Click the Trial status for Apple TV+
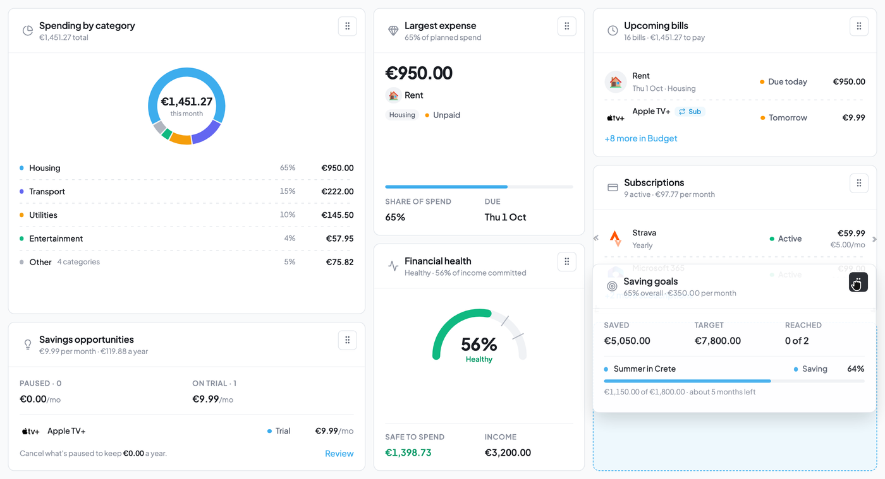885x479 pixels. pos(279,432)
